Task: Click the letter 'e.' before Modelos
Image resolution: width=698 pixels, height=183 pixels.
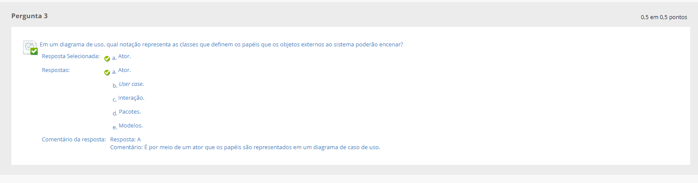Action: pyautogui.click(x=115, y=127)
